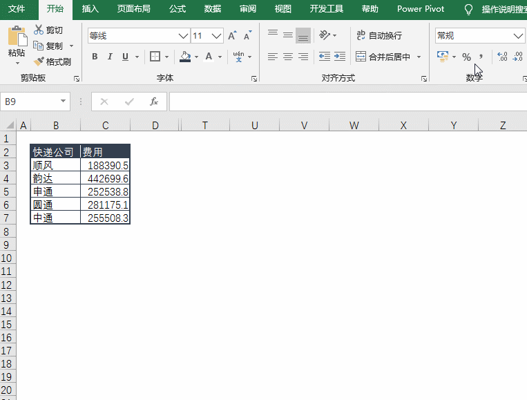The height and width of the screenshot is (400, 527).
Task: Open the File (文件) tab
Action: [17, 9]
